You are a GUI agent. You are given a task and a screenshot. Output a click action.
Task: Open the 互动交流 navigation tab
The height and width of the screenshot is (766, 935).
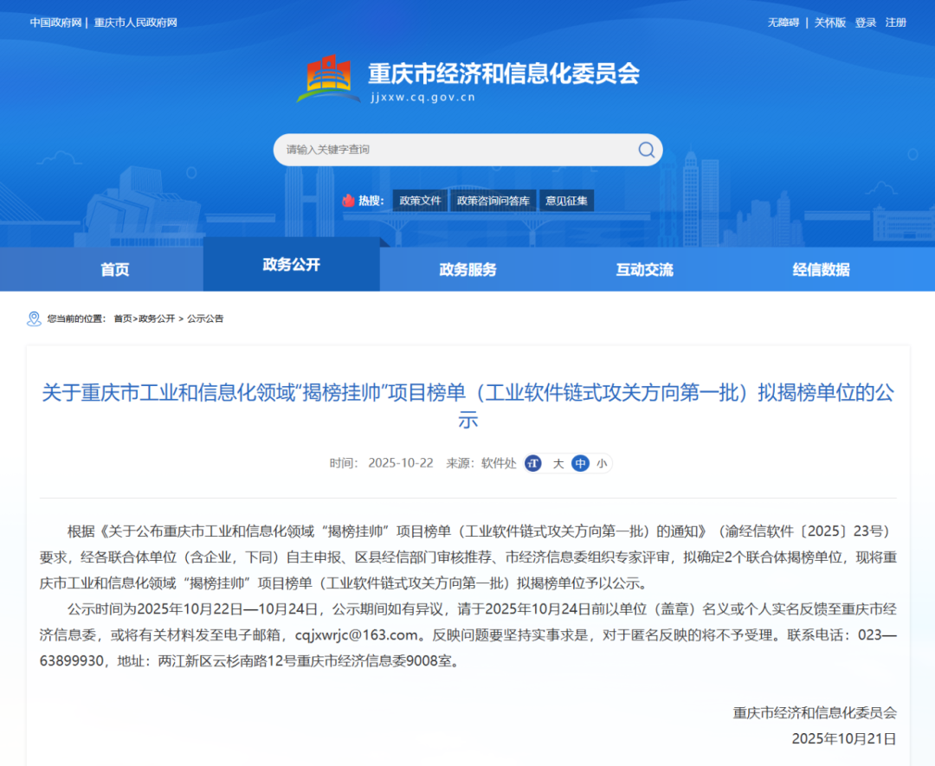pyautogui.click(x=644, y=270)
